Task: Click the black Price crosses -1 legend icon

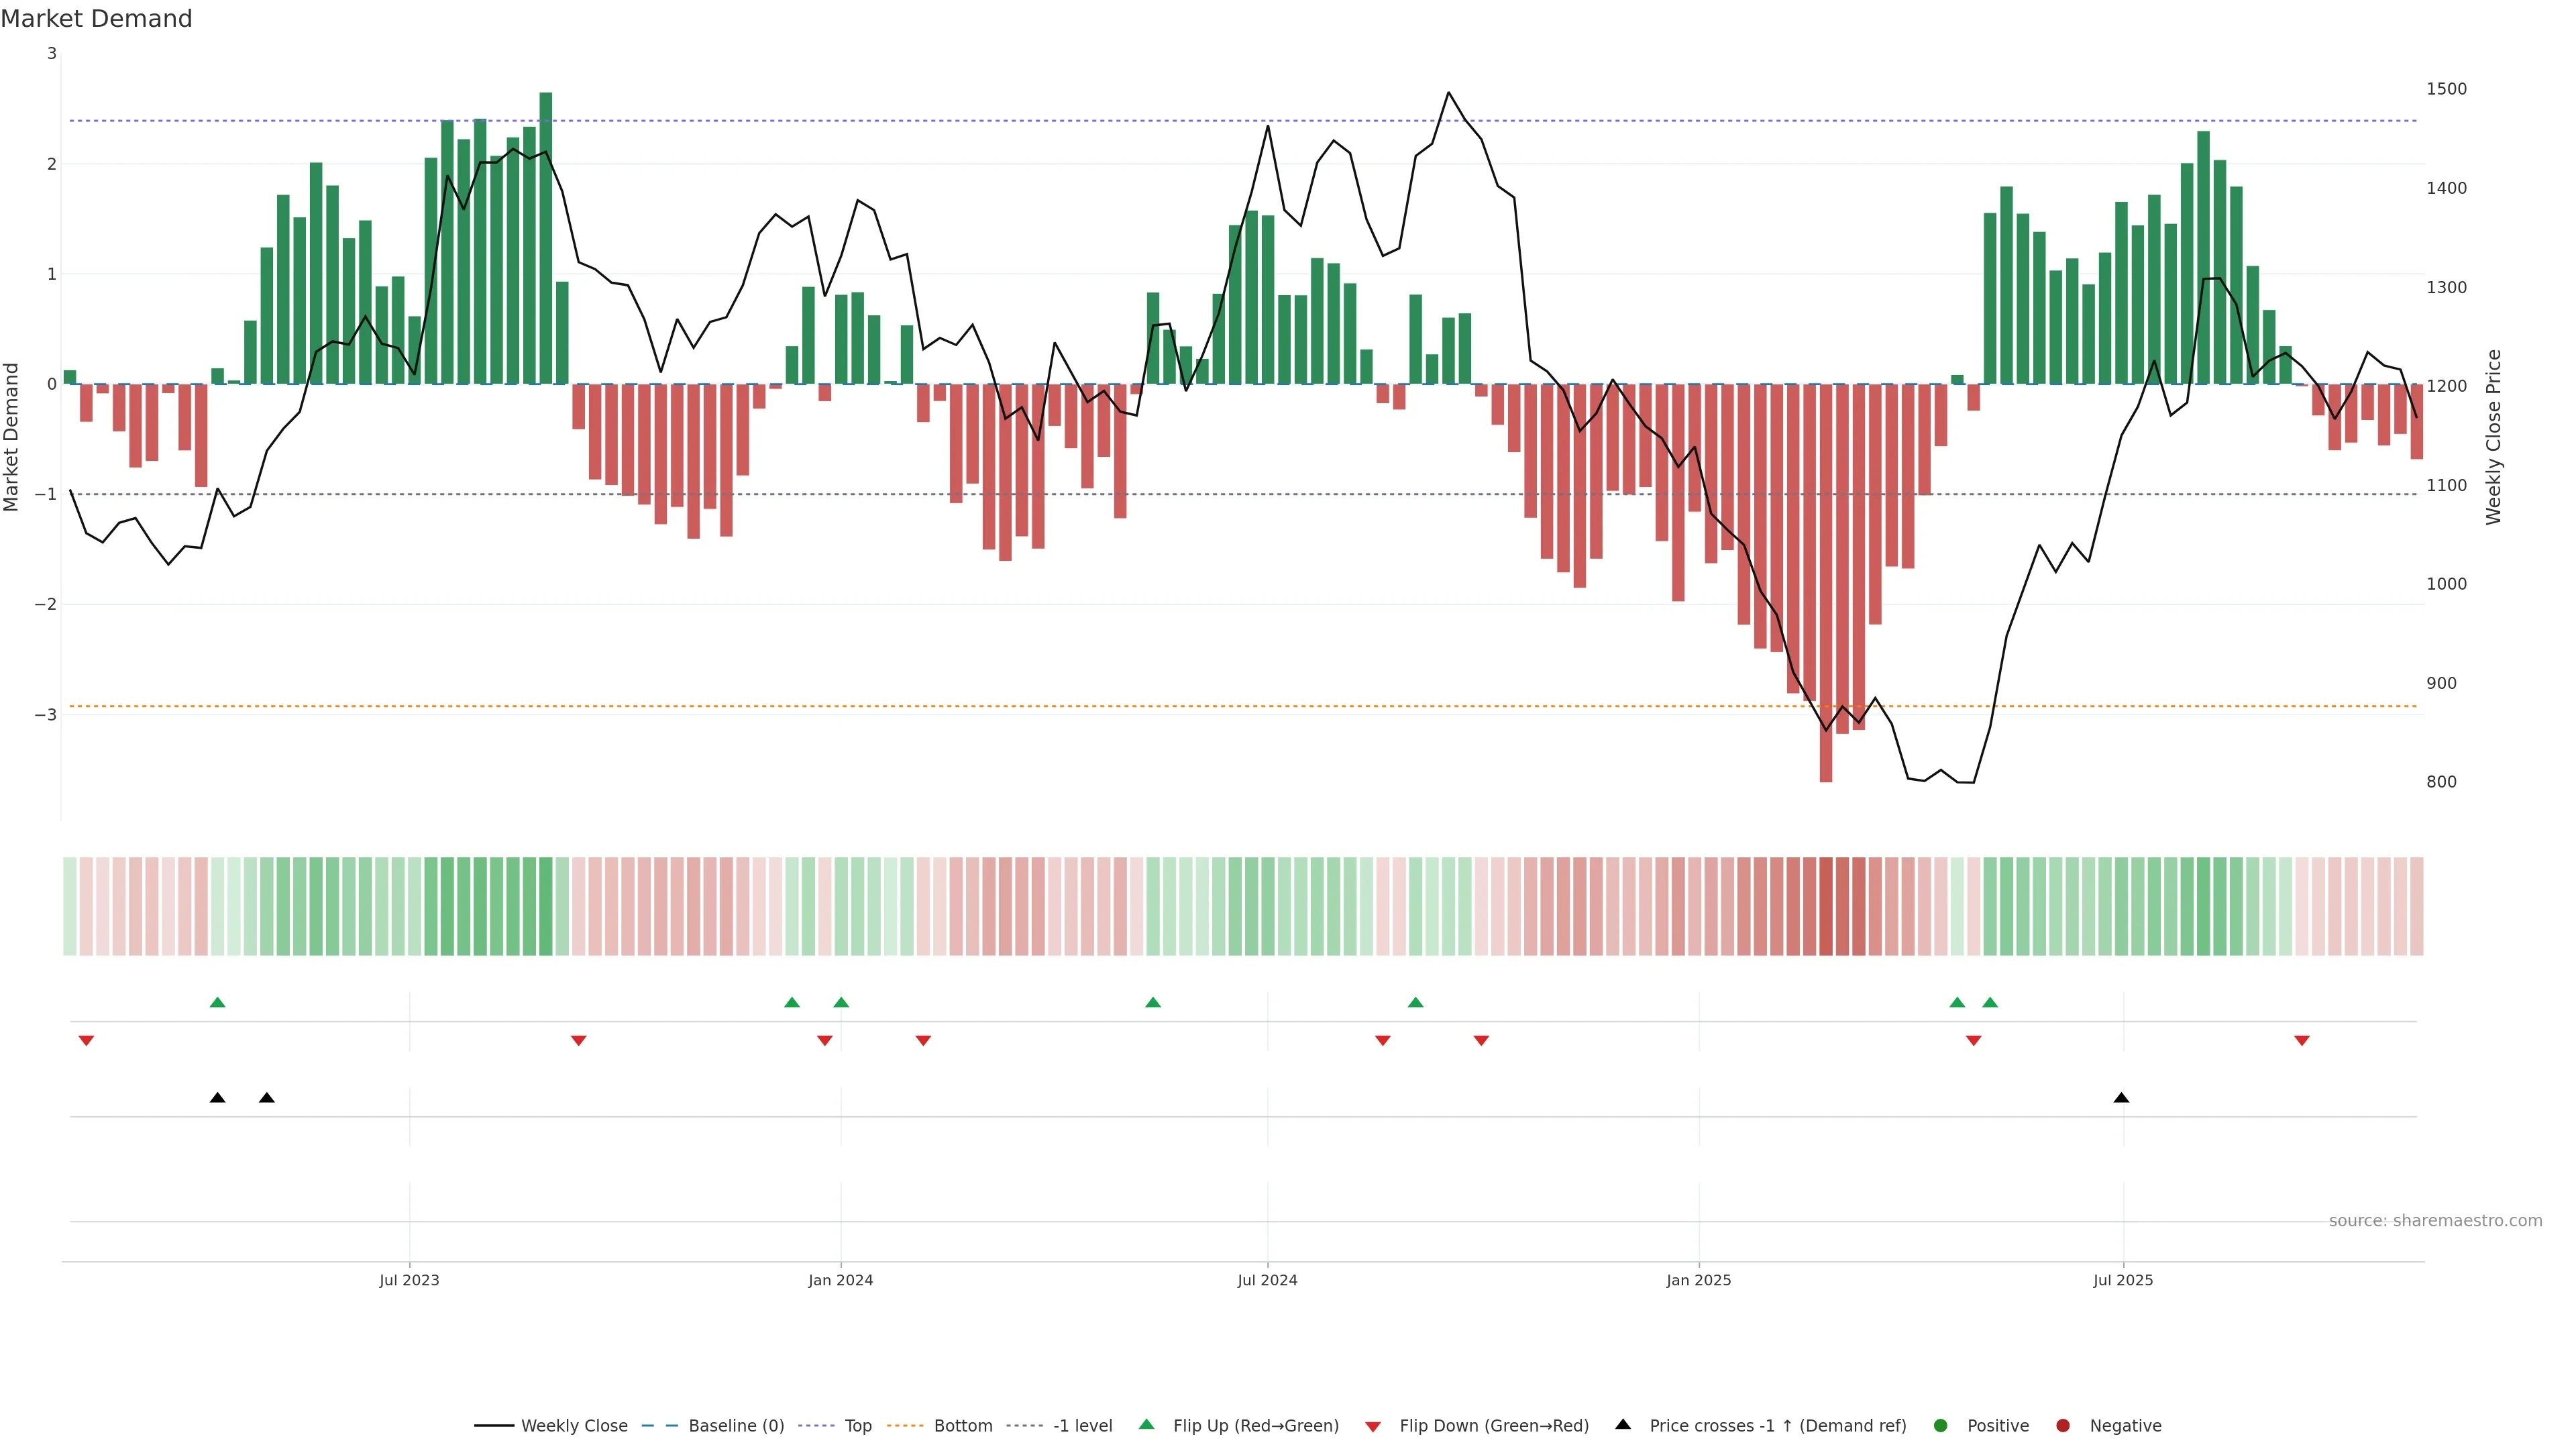Action: click(x=1623, y=1424)
